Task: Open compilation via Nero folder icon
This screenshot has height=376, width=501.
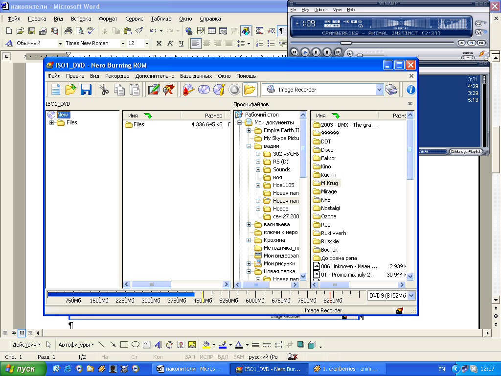Action: click(70, 90)
